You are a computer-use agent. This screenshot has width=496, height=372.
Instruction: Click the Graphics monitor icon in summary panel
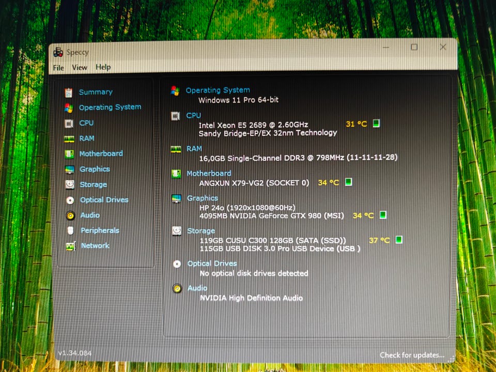[177, 198]
